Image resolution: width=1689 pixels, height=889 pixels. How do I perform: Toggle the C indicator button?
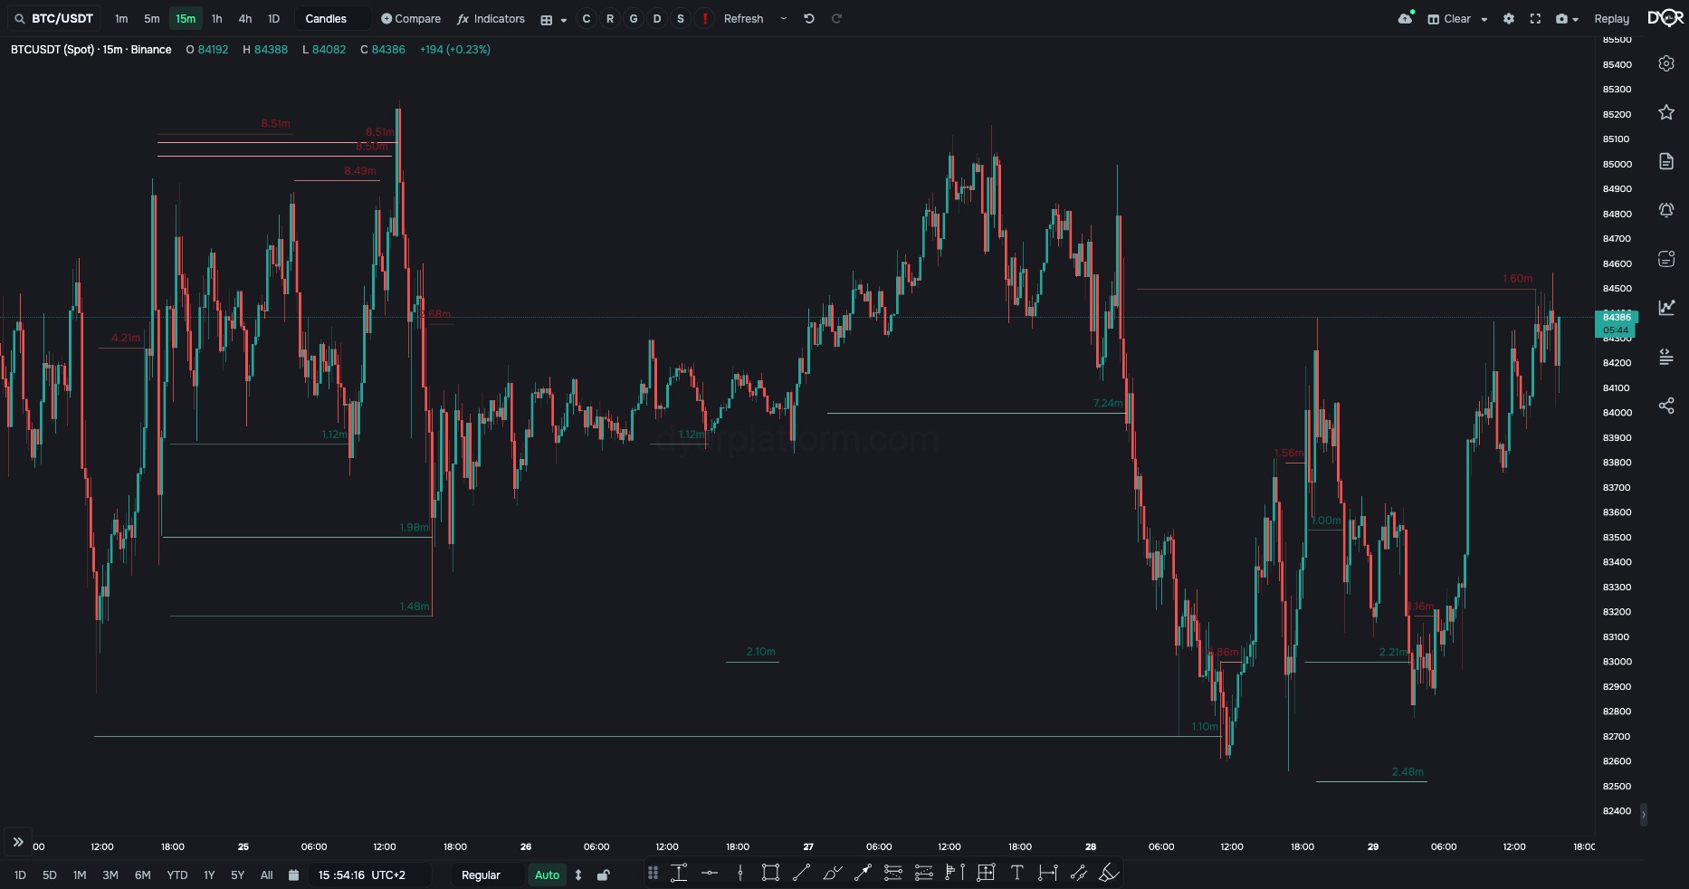pyautogui.click(x=587, y=18)
